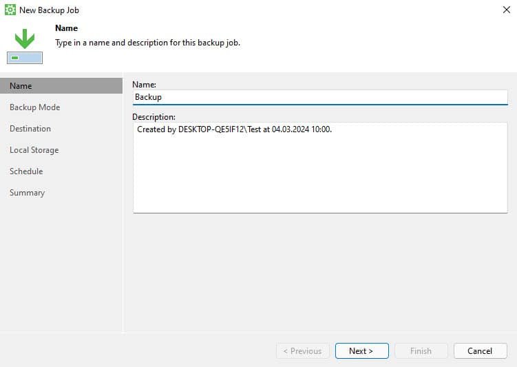Click inside the Description text area
This screenshot has height=367, width=517.
319,167
